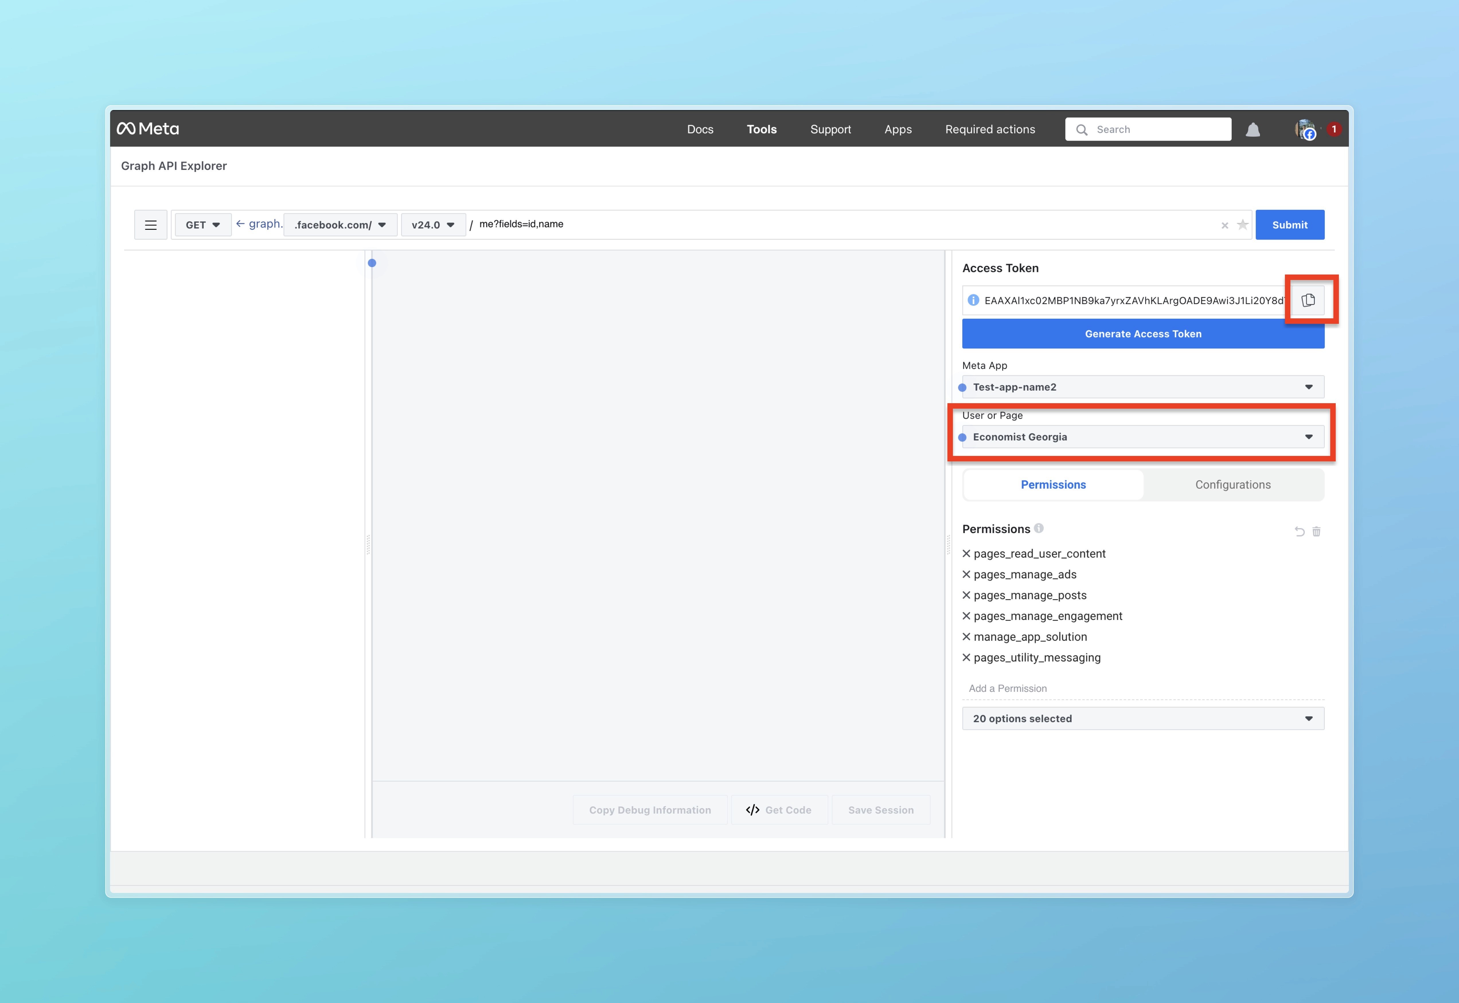Favorite the query with star icon
The image size is (1459, 1003).
[1243, 225]
